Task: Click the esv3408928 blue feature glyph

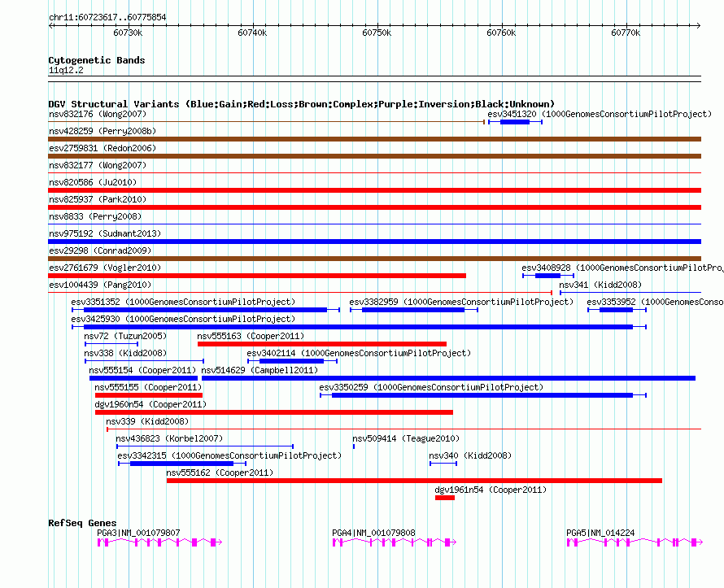Action: click(548, 276)
